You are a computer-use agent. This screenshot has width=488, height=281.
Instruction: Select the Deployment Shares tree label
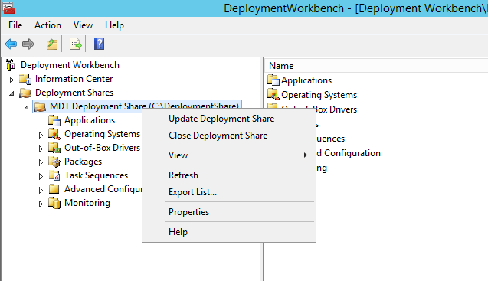point(74,93)
